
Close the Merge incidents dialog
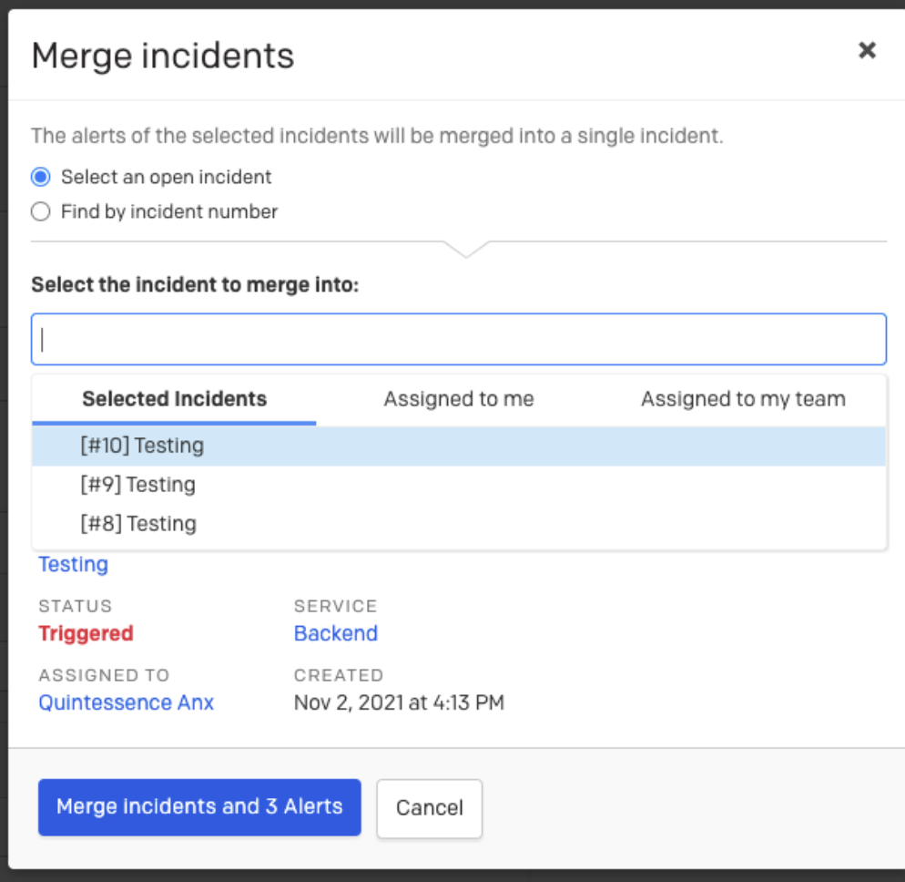point(867,51)
